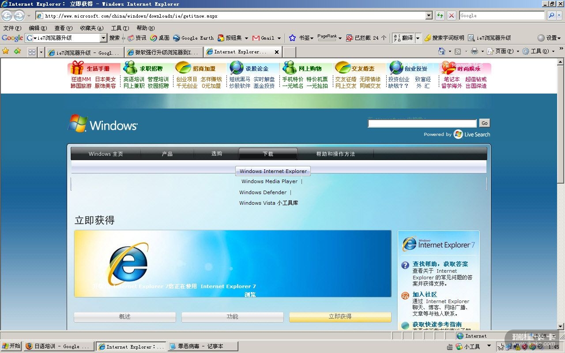Click the red shield icon in system tray
Image resolution: width=565 pixels, height=353 pixels.
tap(525, 347)
